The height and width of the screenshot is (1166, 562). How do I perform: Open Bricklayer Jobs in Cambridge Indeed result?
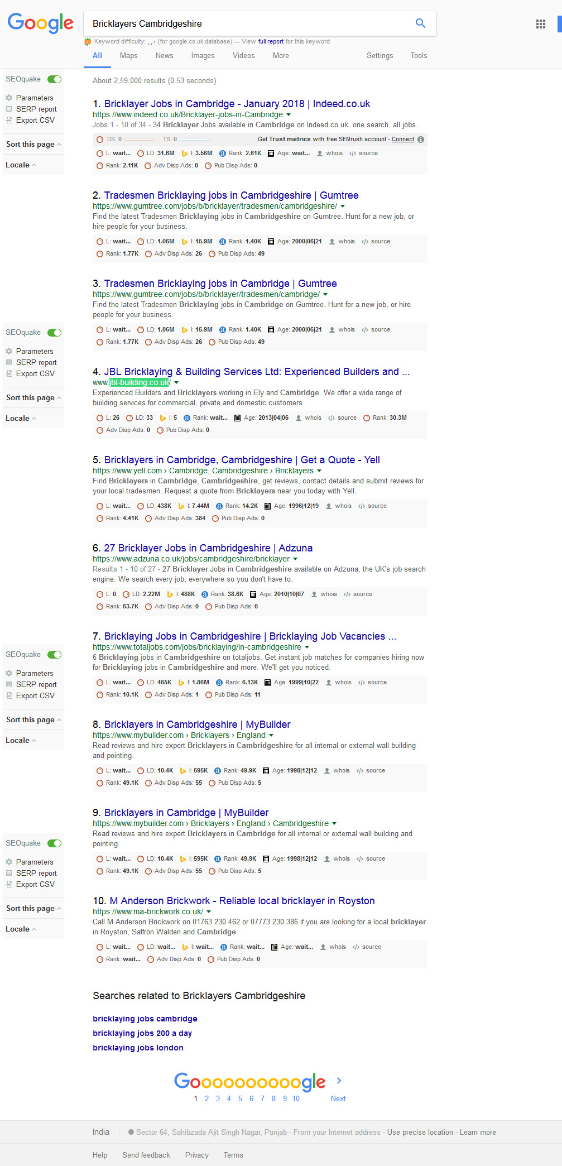(x=237, y=104)
